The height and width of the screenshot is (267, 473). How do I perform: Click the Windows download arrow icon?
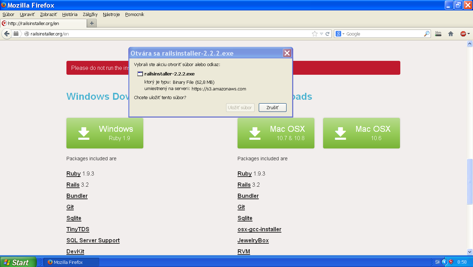tap(83, 133)
